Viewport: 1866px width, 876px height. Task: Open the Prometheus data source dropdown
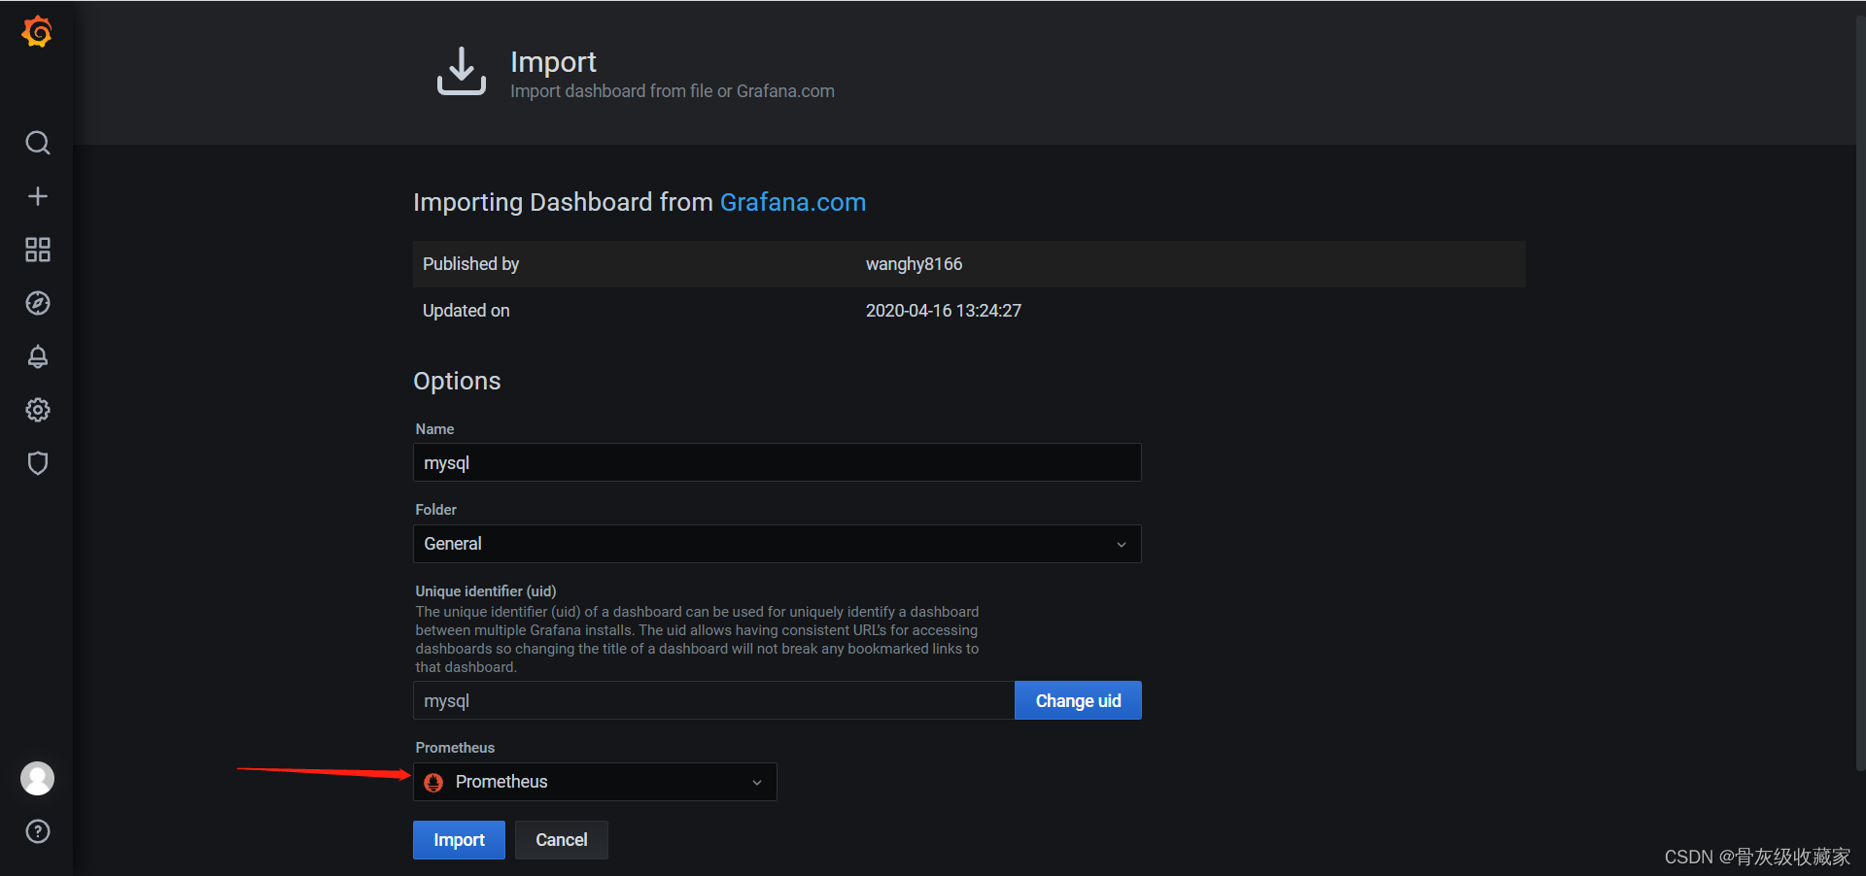[x=595, y=782]
